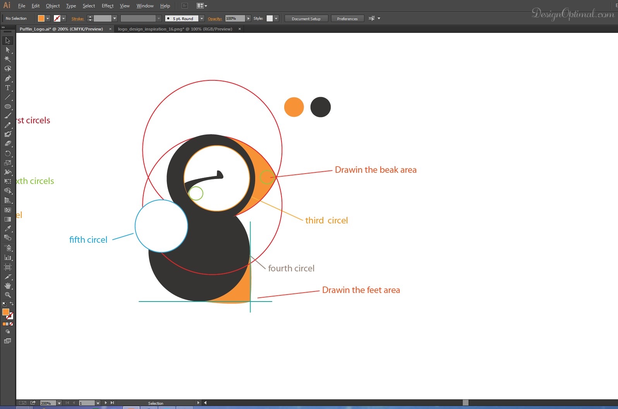Close the logo_design_inspiration_16.png tab
This screenshot has height=409, width=618.
(x=240, y=29)
